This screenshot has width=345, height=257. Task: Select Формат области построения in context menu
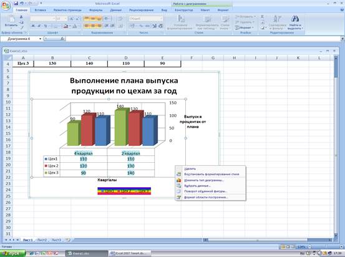pyautogui.click(x=206, y=197)
